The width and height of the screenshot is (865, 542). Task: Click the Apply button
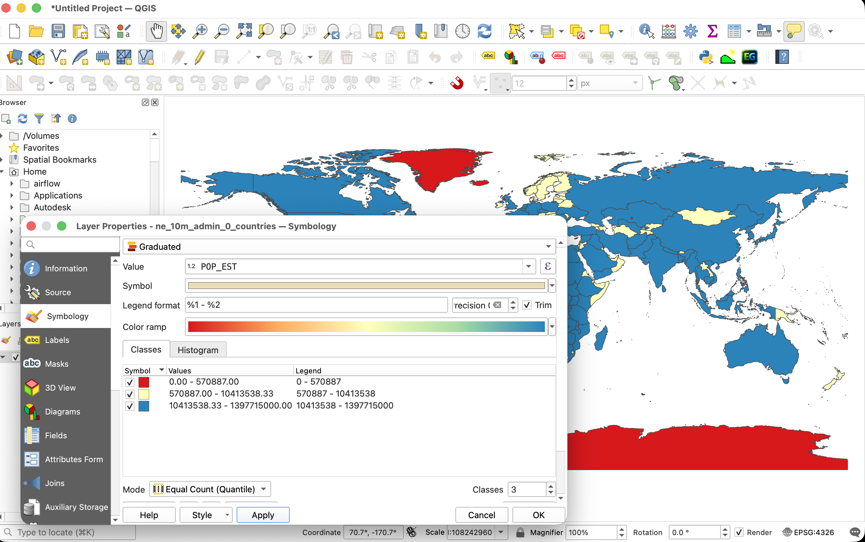pos(263,515)
